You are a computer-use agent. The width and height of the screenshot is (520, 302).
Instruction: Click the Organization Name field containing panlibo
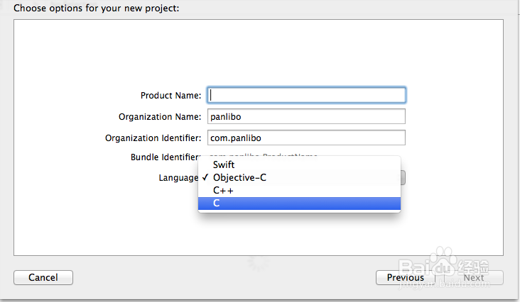306,116
